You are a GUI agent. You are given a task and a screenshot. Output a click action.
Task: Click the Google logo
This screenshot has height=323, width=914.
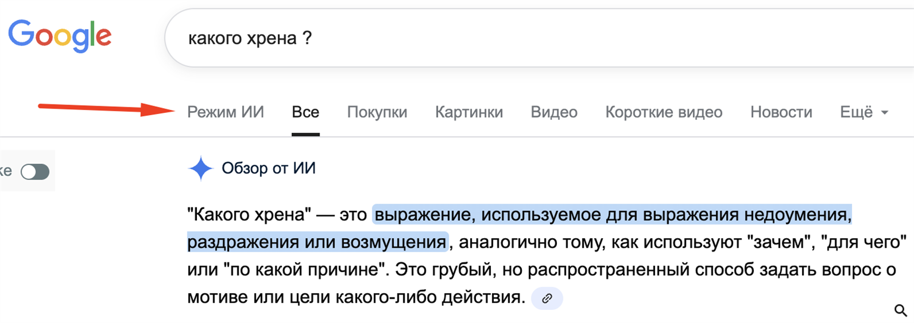point(60,37)
